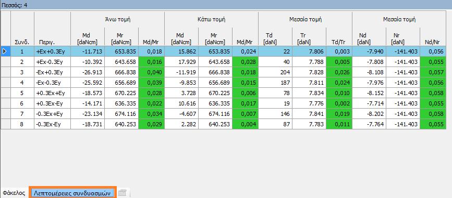Click the Συνδ. column header

(x=22, y=43)
